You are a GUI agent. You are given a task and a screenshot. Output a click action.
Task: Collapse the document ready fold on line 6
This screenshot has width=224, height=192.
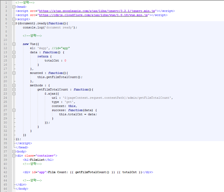14,23
